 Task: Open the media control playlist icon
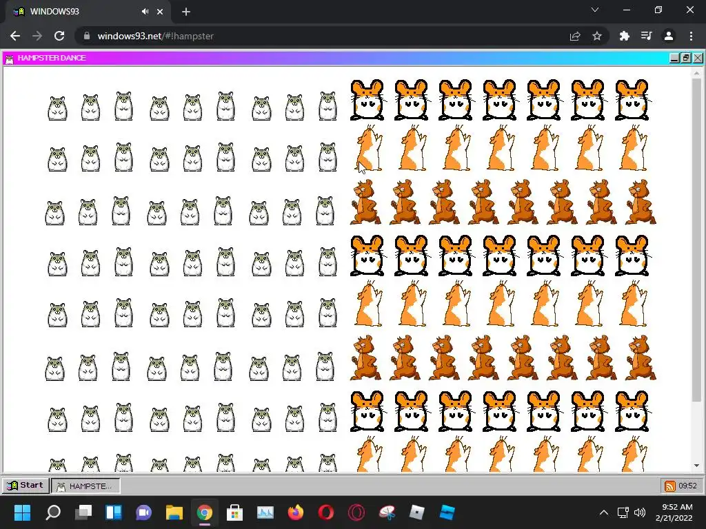pos(646,36)
